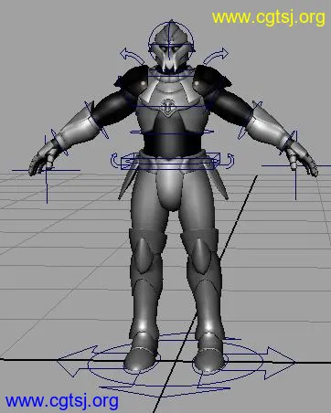Select the rectangular hip control box at the belt
Screen dimensions: 331x413
coord(170,162)
